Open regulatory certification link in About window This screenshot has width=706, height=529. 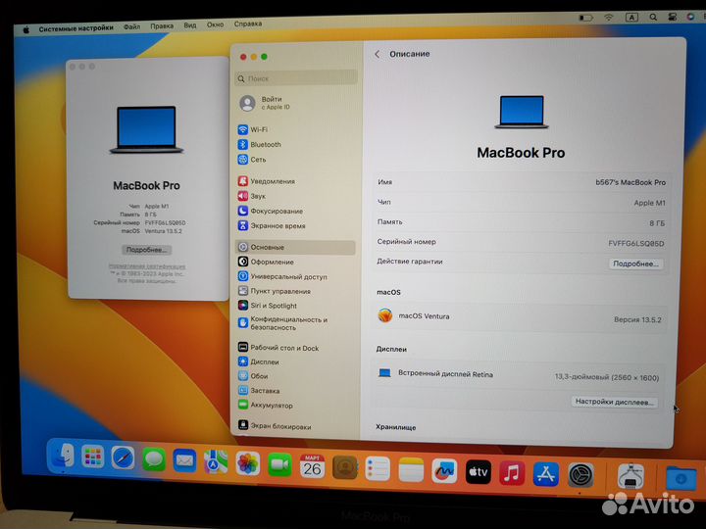coord(147,266)
